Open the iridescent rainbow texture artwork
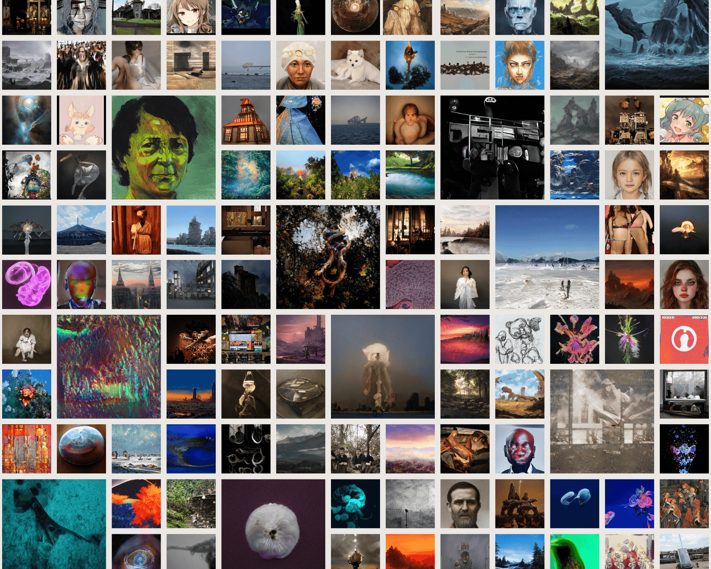This screenshot has width=711, height=569. point(109,366)
